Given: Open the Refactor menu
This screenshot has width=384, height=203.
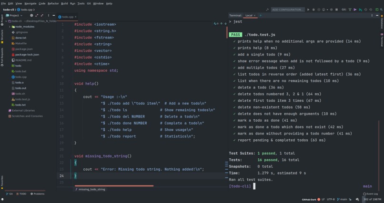Looking at the screenshot, I should coord(53,3).
